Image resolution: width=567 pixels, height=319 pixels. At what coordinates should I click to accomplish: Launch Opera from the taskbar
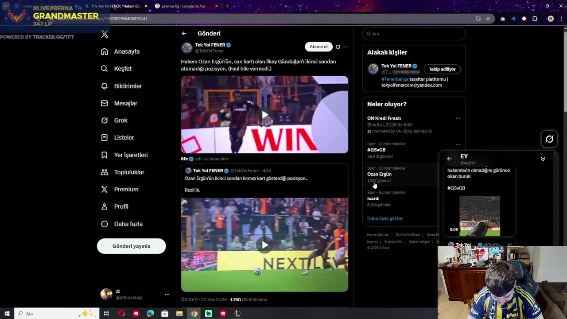pos(121,314)
